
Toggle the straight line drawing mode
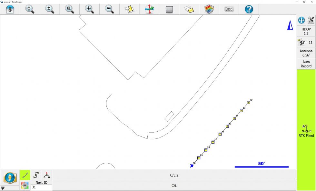click(25, 175)
